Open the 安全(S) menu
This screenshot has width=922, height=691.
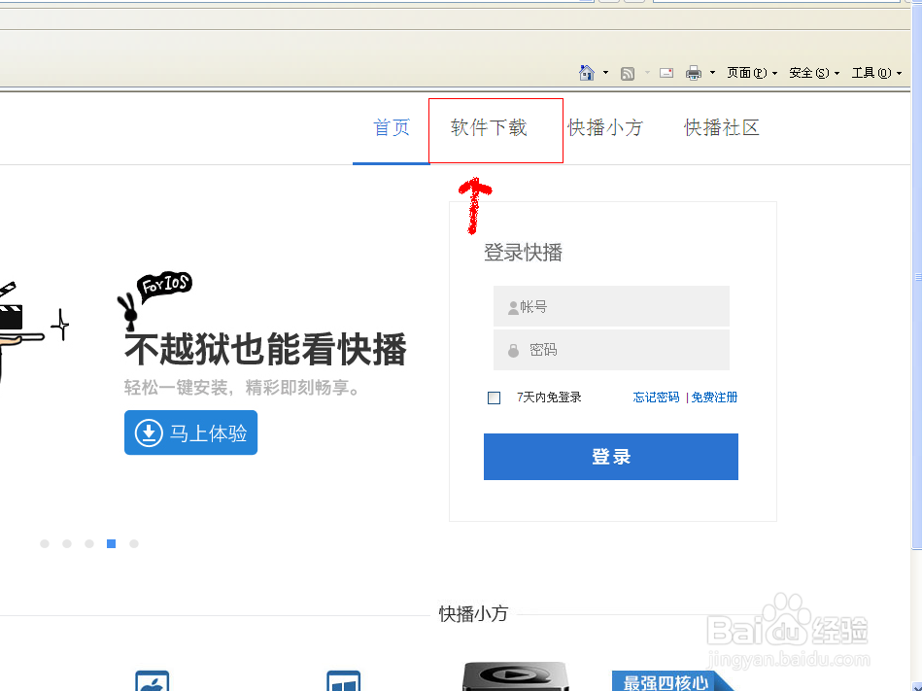pos(814,73)
